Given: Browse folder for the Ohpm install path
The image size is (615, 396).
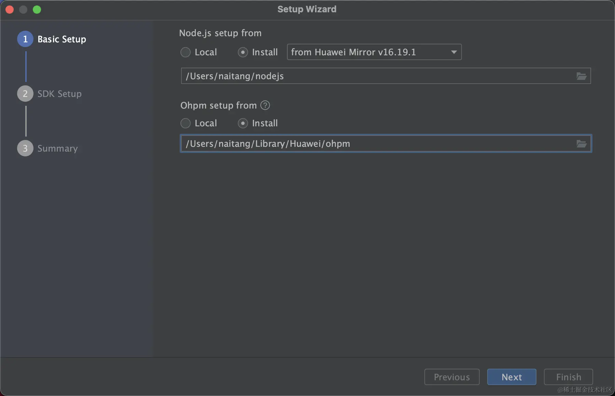Looking at the screenshot, I should (581, 144).
